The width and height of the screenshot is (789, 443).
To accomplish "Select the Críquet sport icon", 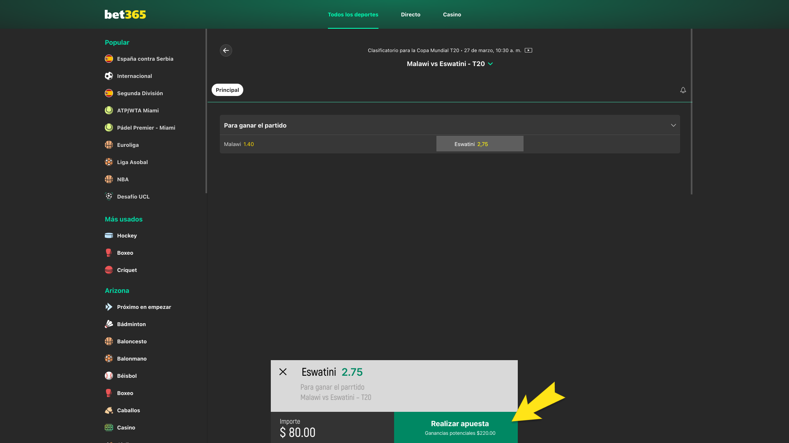I will [108, 270].
